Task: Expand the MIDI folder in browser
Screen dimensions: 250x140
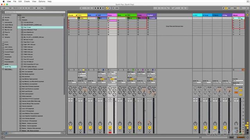Action: pos(18,17)
